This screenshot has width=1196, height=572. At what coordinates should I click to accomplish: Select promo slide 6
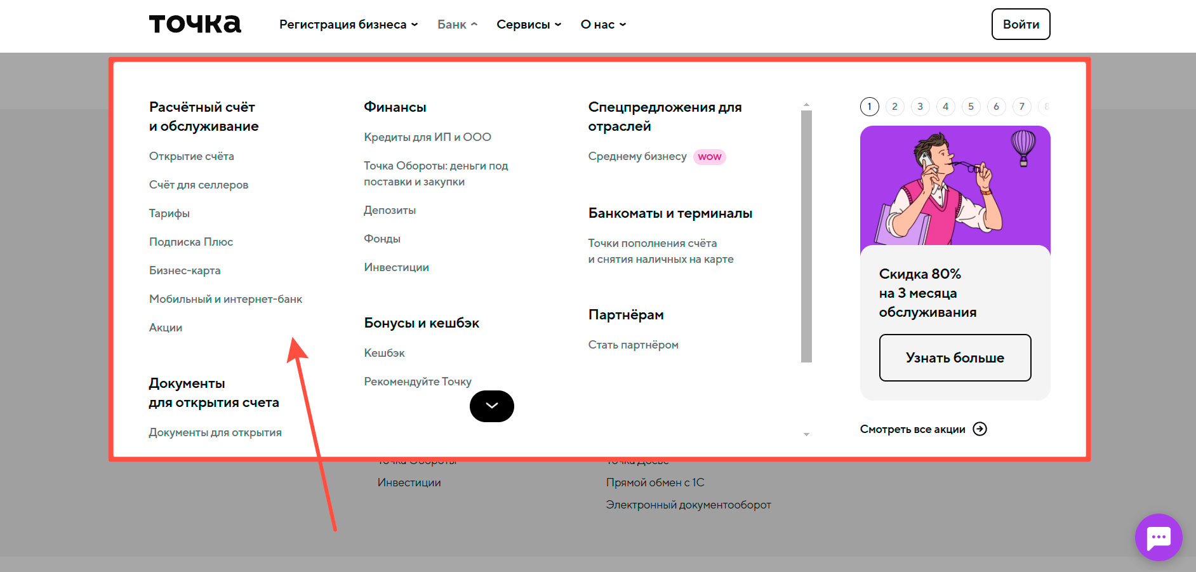(x=997, y=107)
